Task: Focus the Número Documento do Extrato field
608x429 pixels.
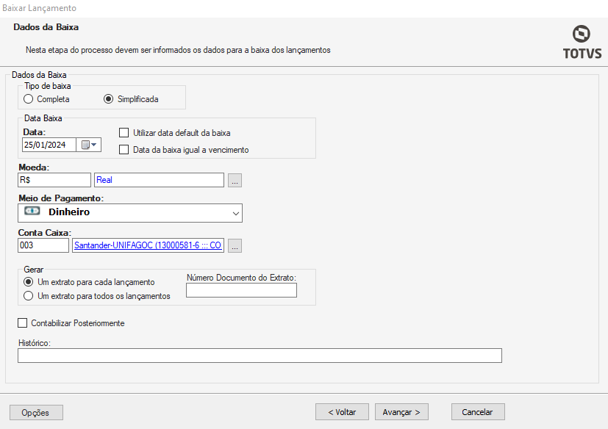Action: click(241, 290)
